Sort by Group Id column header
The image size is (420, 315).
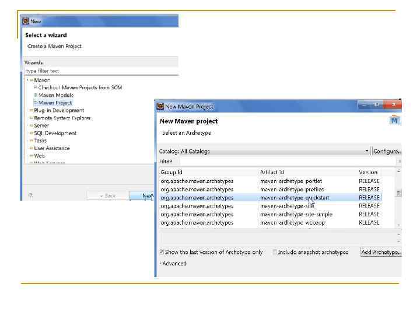[x=209, y=172]
